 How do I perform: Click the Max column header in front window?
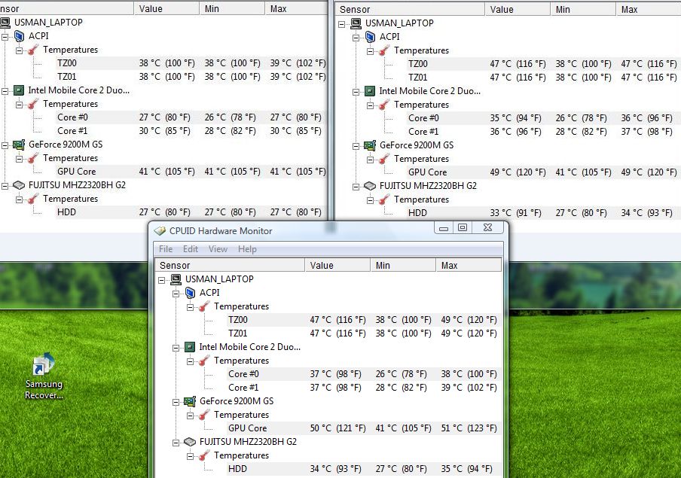click(x=469, y=265)
